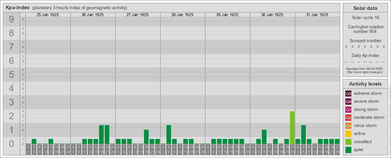Click the '28 Jan 1925' date header
391x158 pixels.
183,15
